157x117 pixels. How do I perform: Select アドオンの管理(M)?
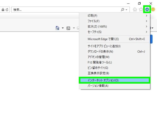click(115, 57)
